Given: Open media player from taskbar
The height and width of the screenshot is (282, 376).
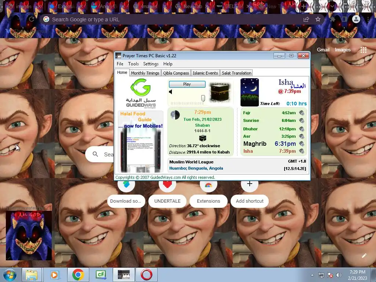Looking at the screenshot, I should 55,275.
